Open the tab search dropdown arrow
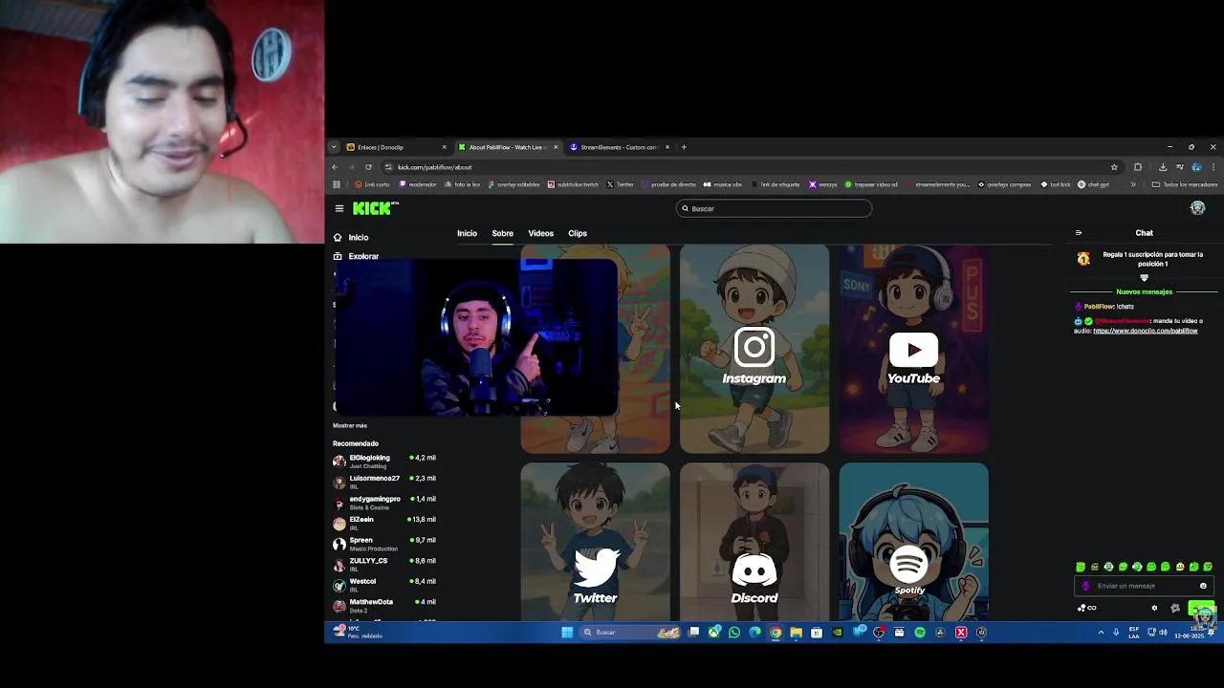This screenshot has width=1224, height=688. coord(333,147)
